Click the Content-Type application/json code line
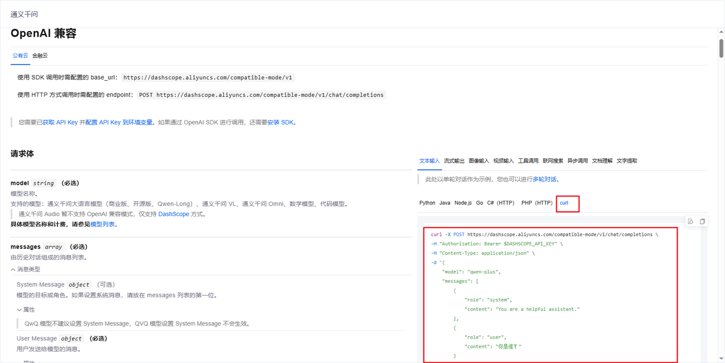Viewport: 725px width, 363px height. [x=483, y=253]
